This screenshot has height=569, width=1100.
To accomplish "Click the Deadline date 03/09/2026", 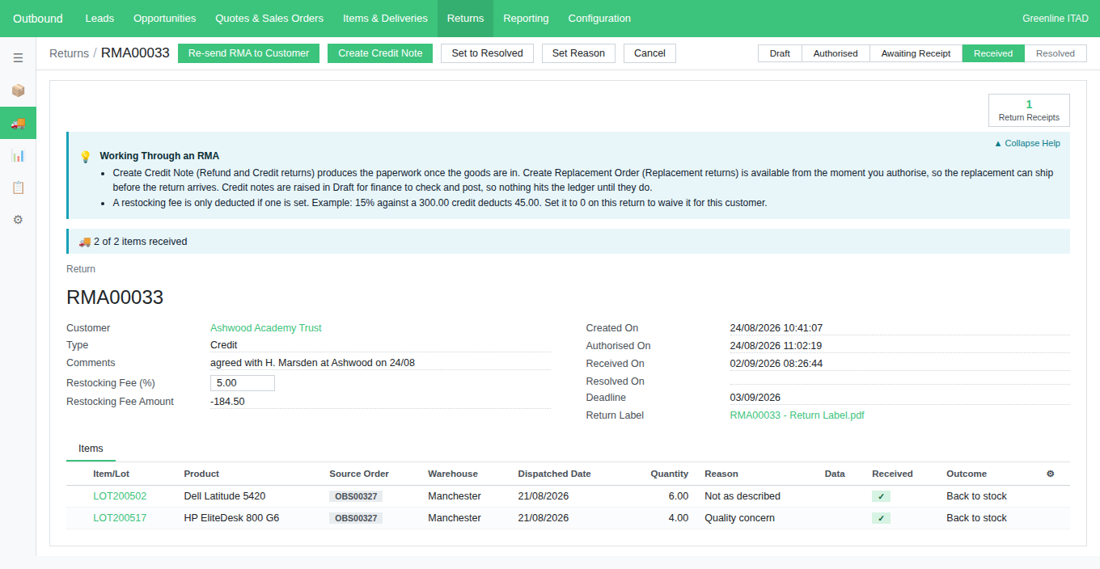I will pyautogui.click(x=755, y=398).
